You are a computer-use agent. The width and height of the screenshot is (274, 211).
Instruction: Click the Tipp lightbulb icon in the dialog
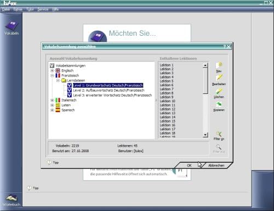tap(49, 162)
